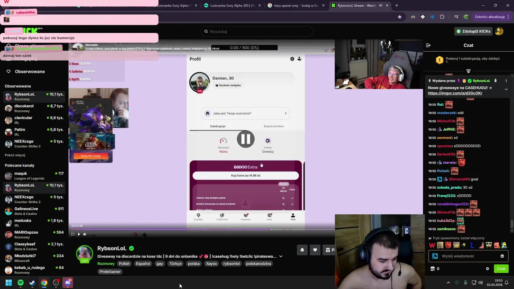Click RybsonLoL streamer avatar with LIVE badge
This screenshot has height=289, width=514.
point(84,254)
